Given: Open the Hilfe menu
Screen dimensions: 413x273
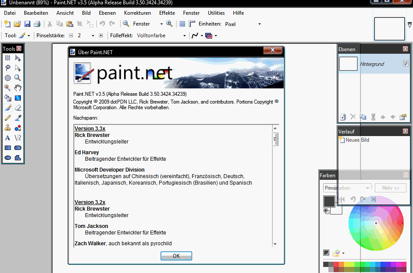Looking at the screenshot, I should point(238,13).
